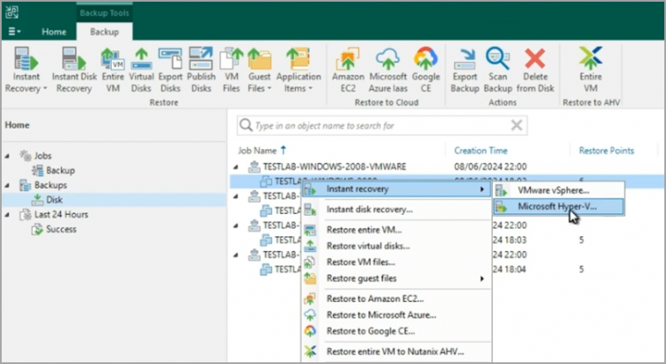Select Backup under Jobs
The image size is (666, 364).
click(x=60, y=170)
